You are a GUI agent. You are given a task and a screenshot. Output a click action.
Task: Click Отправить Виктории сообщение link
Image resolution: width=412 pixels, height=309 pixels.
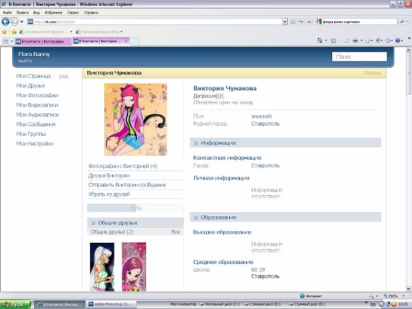point(128,185)
